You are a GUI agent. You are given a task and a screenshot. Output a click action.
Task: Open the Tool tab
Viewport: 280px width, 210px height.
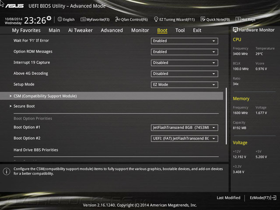[x=180, y=30]
